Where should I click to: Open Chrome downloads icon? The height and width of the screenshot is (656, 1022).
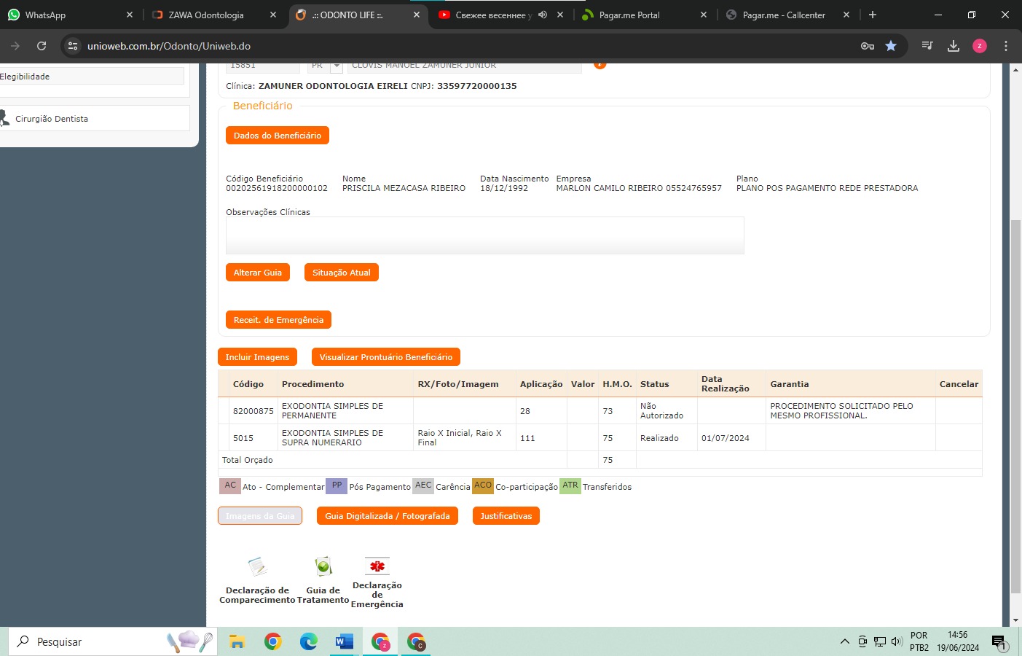953,46
